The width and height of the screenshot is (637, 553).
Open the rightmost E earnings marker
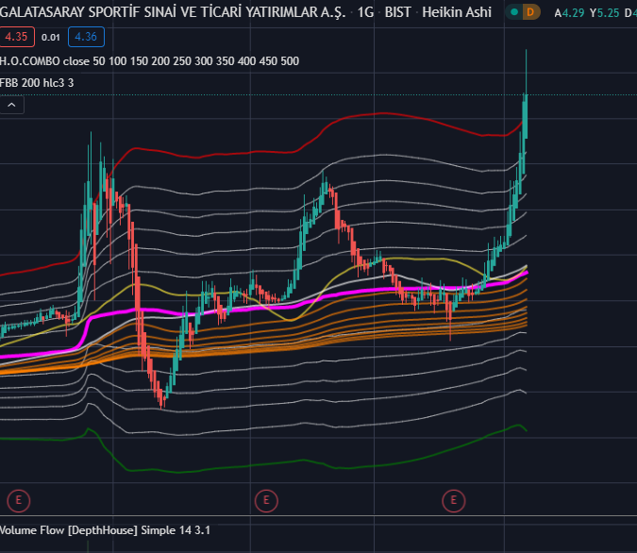454,500
